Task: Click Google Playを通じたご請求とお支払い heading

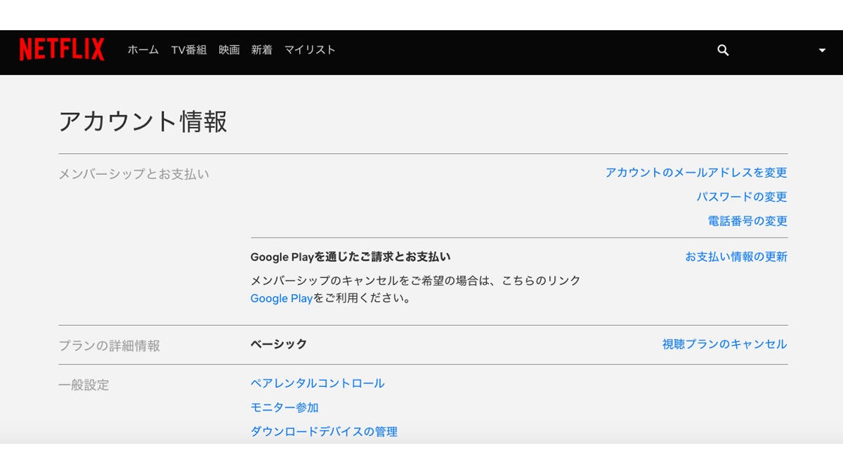Action: pos(351,257)
